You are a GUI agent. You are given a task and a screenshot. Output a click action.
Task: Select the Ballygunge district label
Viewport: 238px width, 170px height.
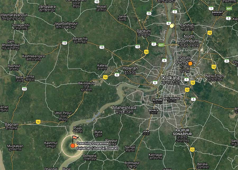(172, 100)
